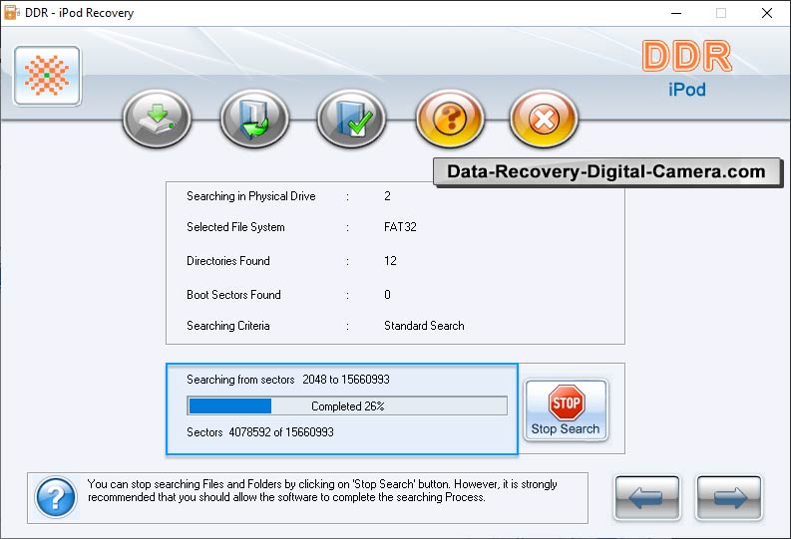This screenshot has width=791, height=539.
Task: Click the book with green checkmark icon
Action: 351,120
